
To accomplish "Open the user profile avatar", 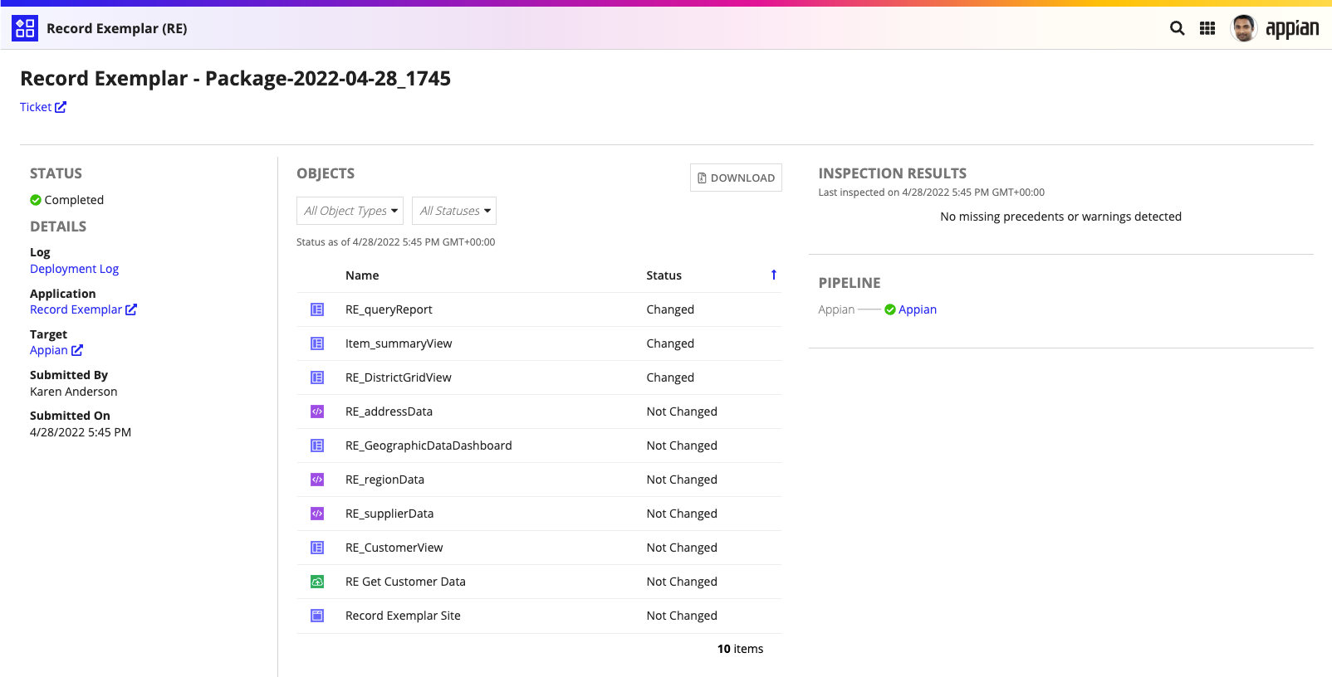I will tap(1243, 28).
